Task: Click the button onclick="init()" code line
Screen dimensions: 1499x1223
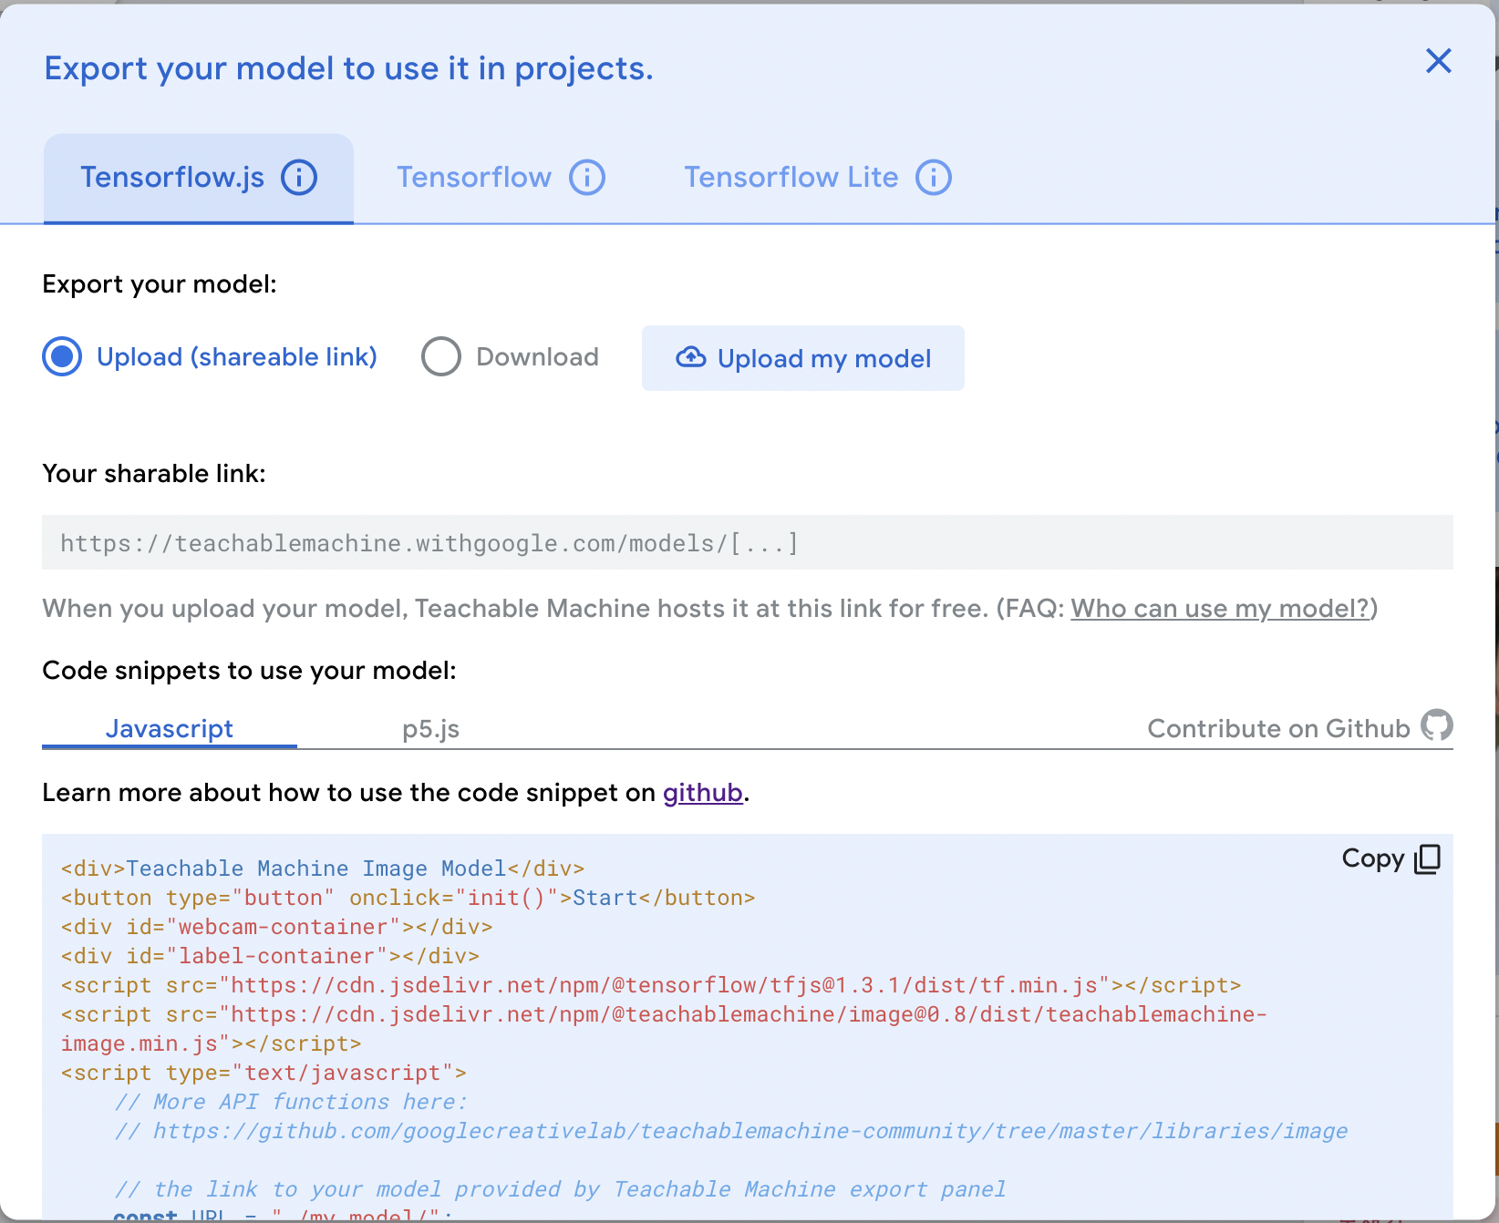Action: click(x=408, y=898)
